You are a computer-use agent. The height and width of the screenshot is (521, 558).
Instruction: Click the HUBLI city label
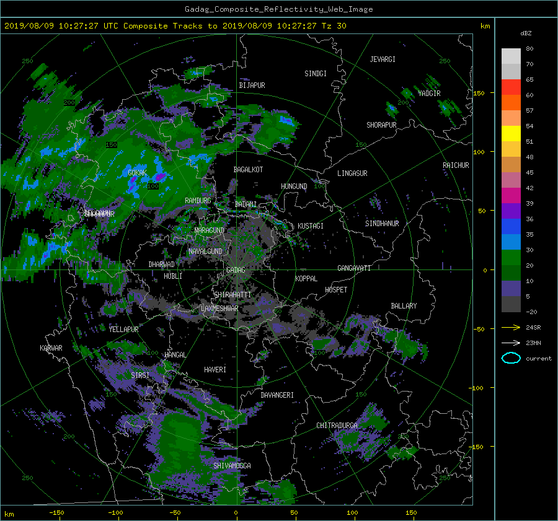click(x=173, y=276)
